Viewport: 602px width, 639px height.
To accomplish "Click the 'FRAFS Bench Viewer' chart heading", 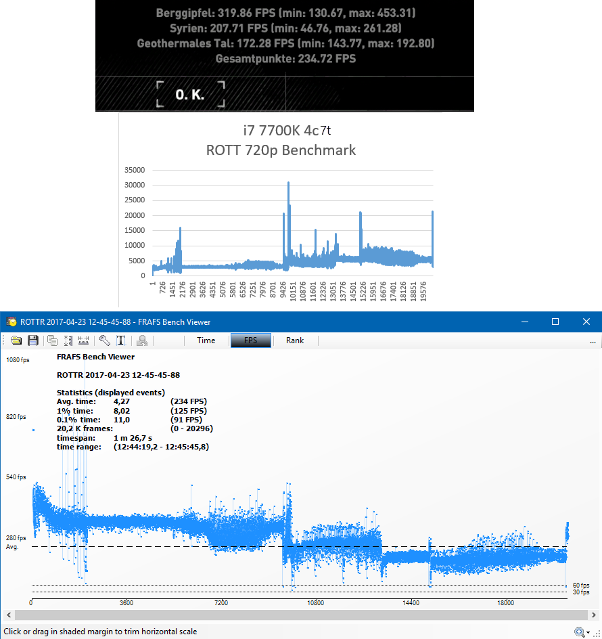I will point(96,357).
